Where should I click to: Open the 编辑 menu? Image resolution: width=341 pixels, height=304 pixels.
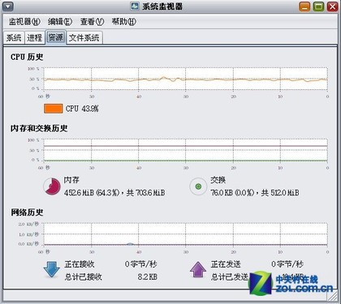click(x=60, y=22)
